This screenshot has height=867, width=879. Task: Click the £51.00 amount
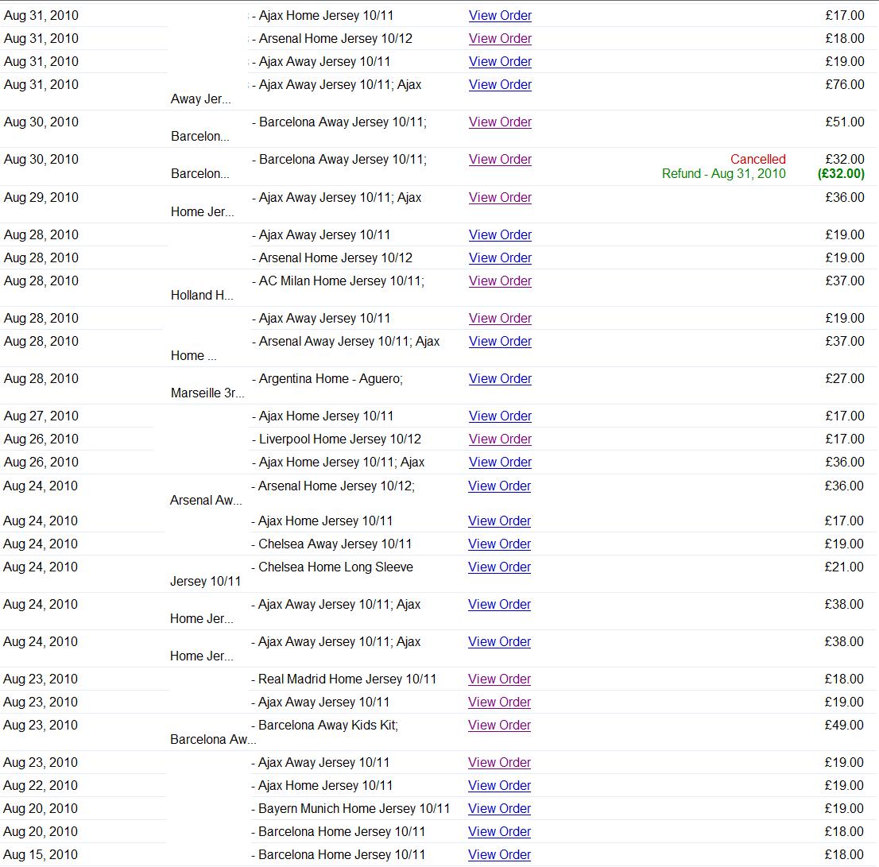pyautogui.click(x=845, y=122)
